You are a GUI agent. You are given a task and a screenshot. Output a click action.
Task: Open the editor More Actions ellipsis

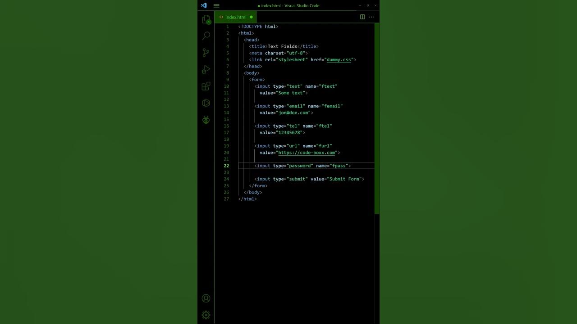click(371, 17)
